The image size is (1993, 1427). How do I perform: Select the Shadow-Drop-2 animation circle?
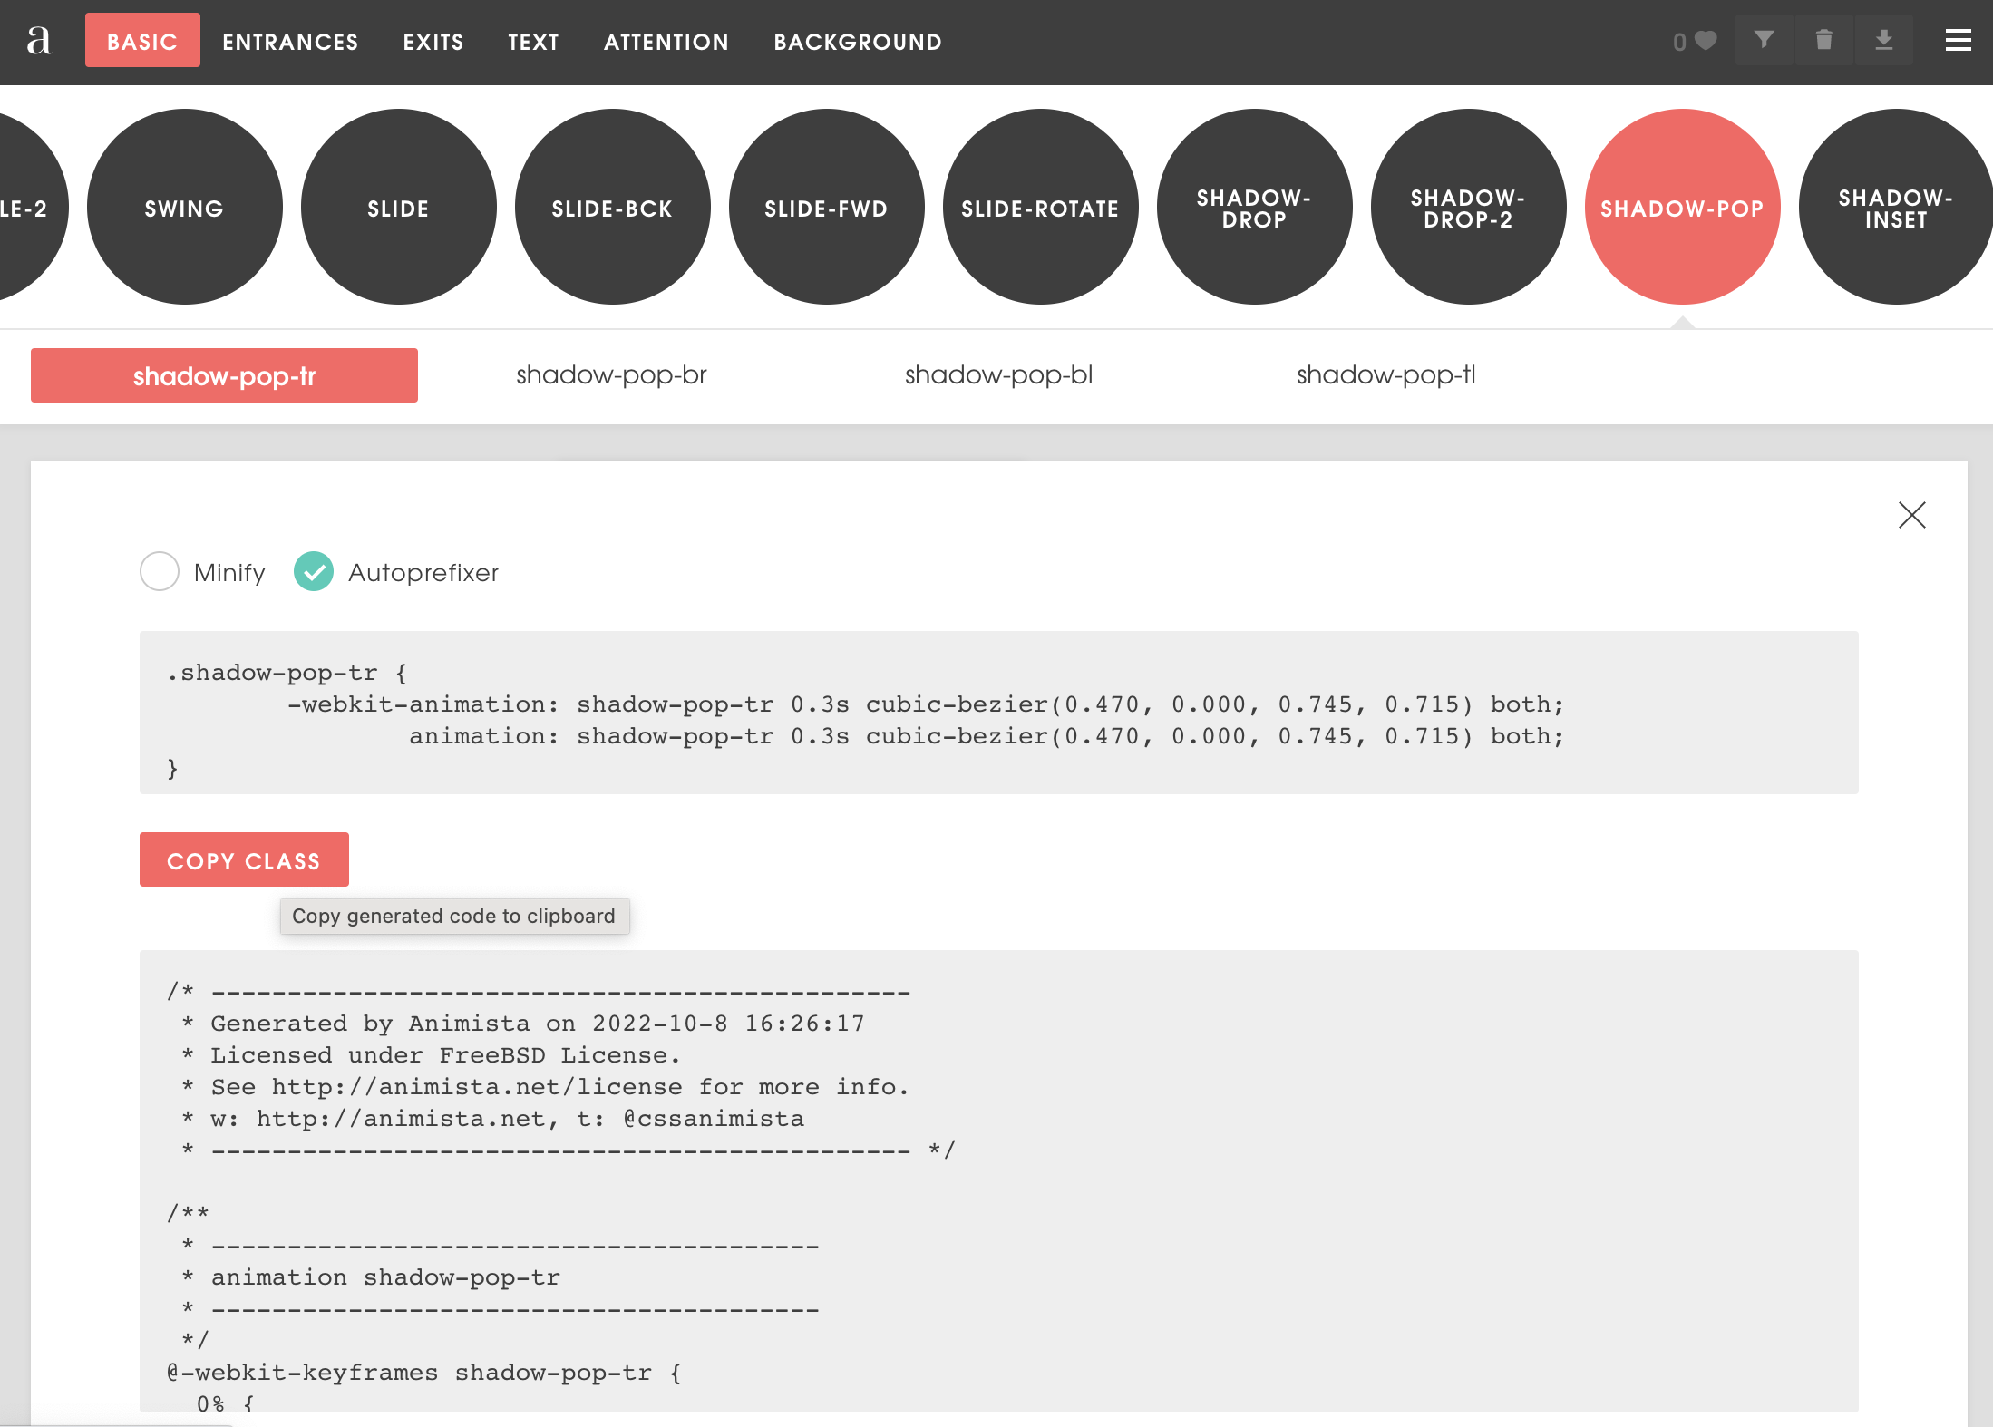(1468, 208)
